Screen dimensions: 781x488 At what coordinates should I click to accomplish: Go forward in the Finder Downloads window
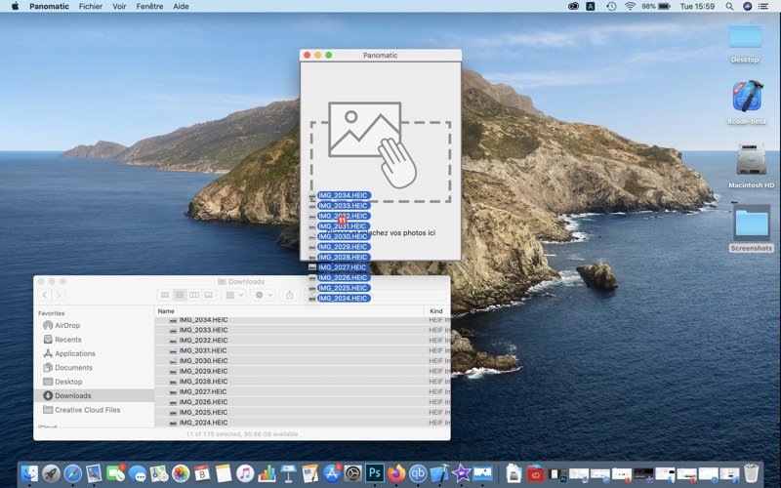(x=59, y=295)
